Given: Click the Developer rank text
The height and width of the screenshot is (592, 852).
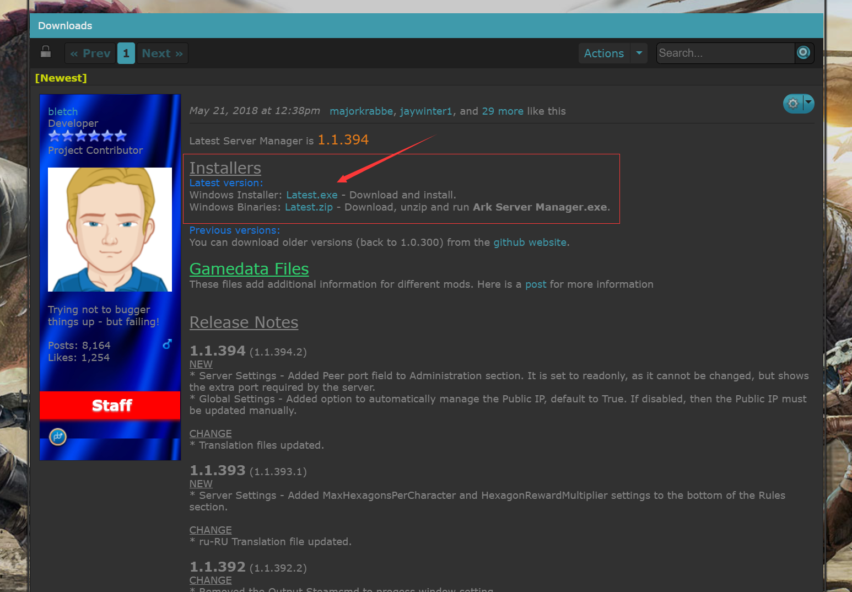Looking at the screenshot, I should pos(73,123).
